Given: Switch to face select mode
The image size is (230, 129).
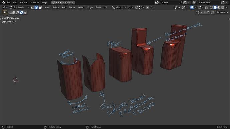Looking at the screenshot, I should 40,7.
